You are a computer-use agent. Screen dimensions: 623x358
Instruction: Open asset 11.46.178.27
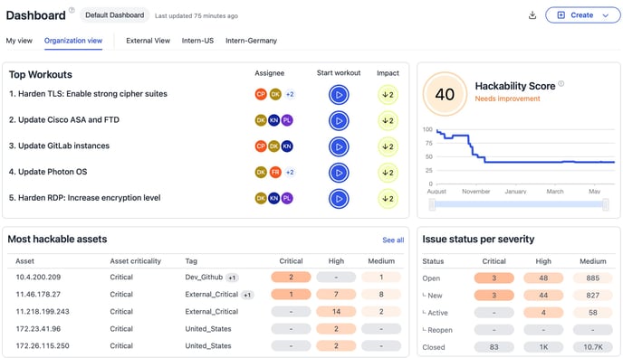pyautogui.click(x=38, y=294)
